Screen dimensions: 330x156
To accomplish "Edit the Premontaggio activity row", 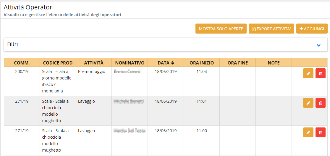I will pos(308,73).
